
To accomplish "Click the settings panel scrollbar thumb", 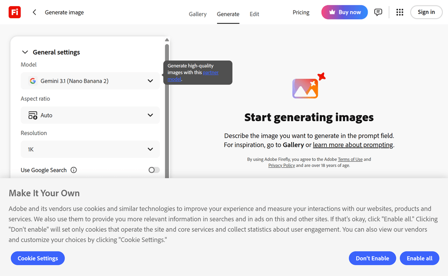I will 167,110.
